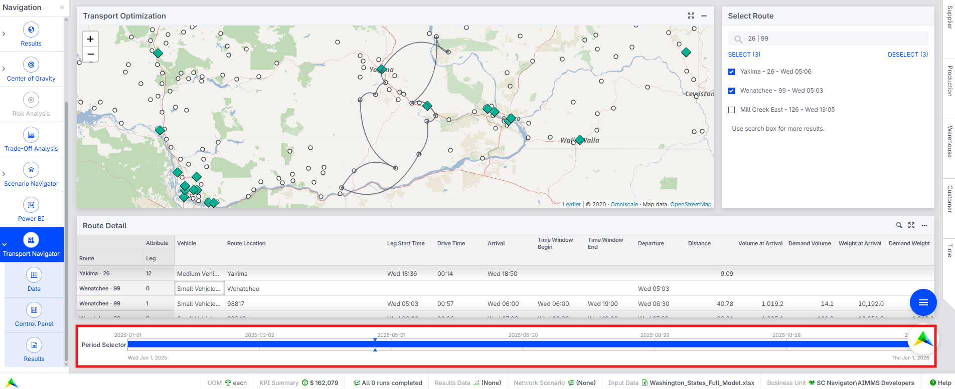Screen dimensions: 955x389
Task: Open Trade-Off Analysis page
Action: pyautogui.click(x=31, y=140)
